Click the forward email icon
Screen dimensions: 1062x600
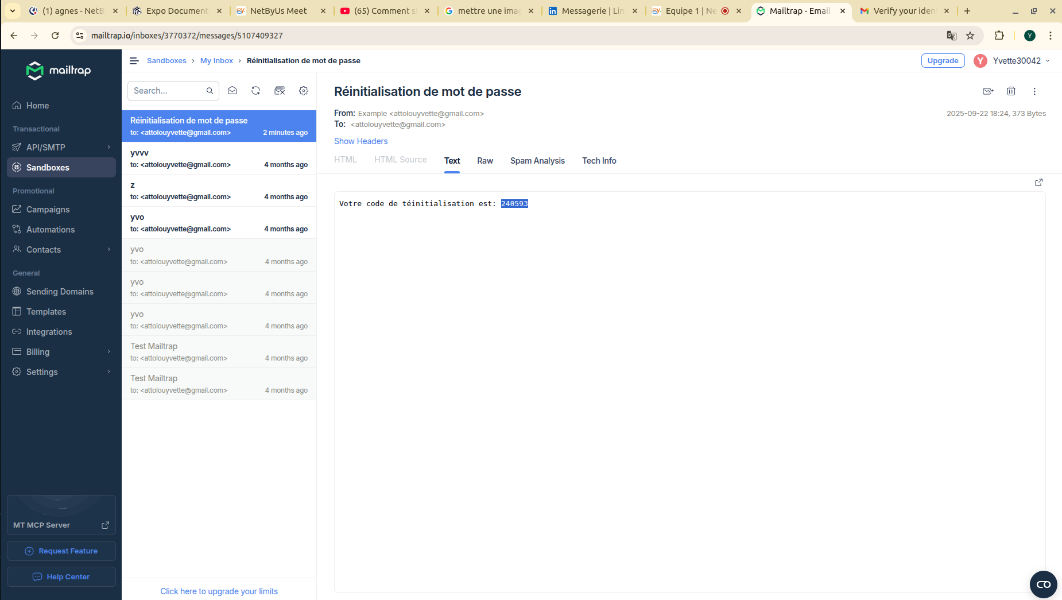988,91
